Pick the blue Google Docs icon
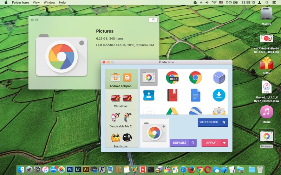This screenshot has width=281, height=175. coord(196,95)
